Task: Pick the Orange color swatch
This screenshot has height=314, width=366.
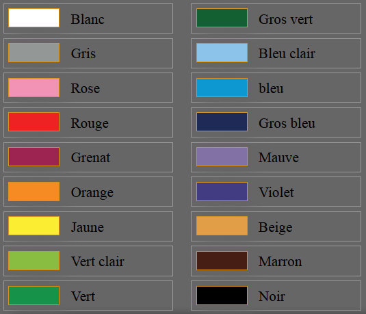Action: coord(34,192)
